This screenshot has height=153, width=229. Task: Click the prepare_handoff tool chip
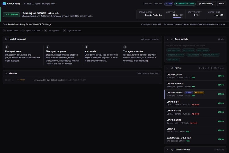click(176, 55)
